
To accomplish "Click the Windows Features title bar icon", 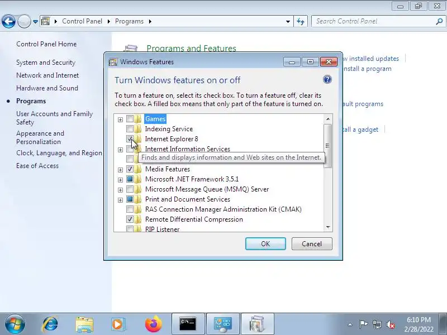I will [113, 62].
